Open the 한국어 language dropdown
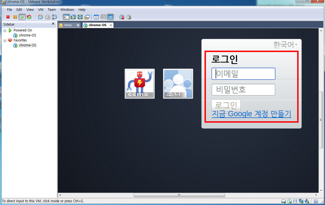The height and width of the screenshot is (205, 325). pos(285,45)
